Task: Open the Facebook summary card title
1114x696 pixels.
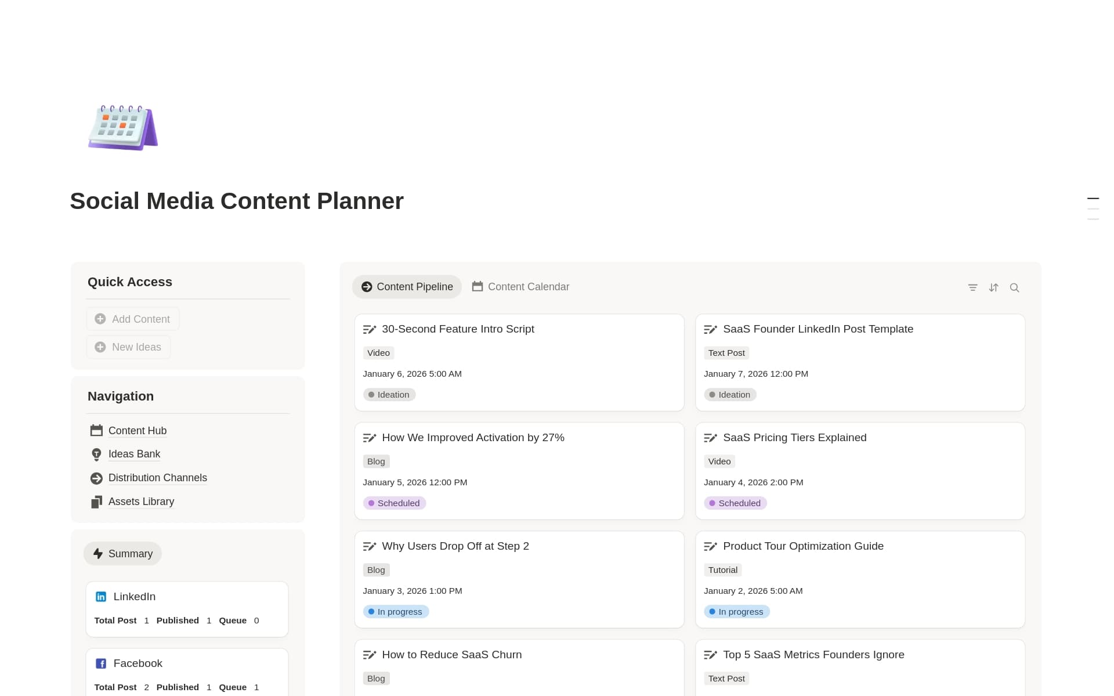Action: click(x=138, y=663)
